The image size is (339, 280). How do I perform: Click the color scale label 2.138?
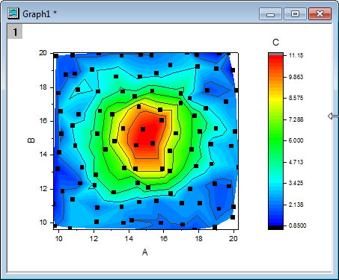296,205
